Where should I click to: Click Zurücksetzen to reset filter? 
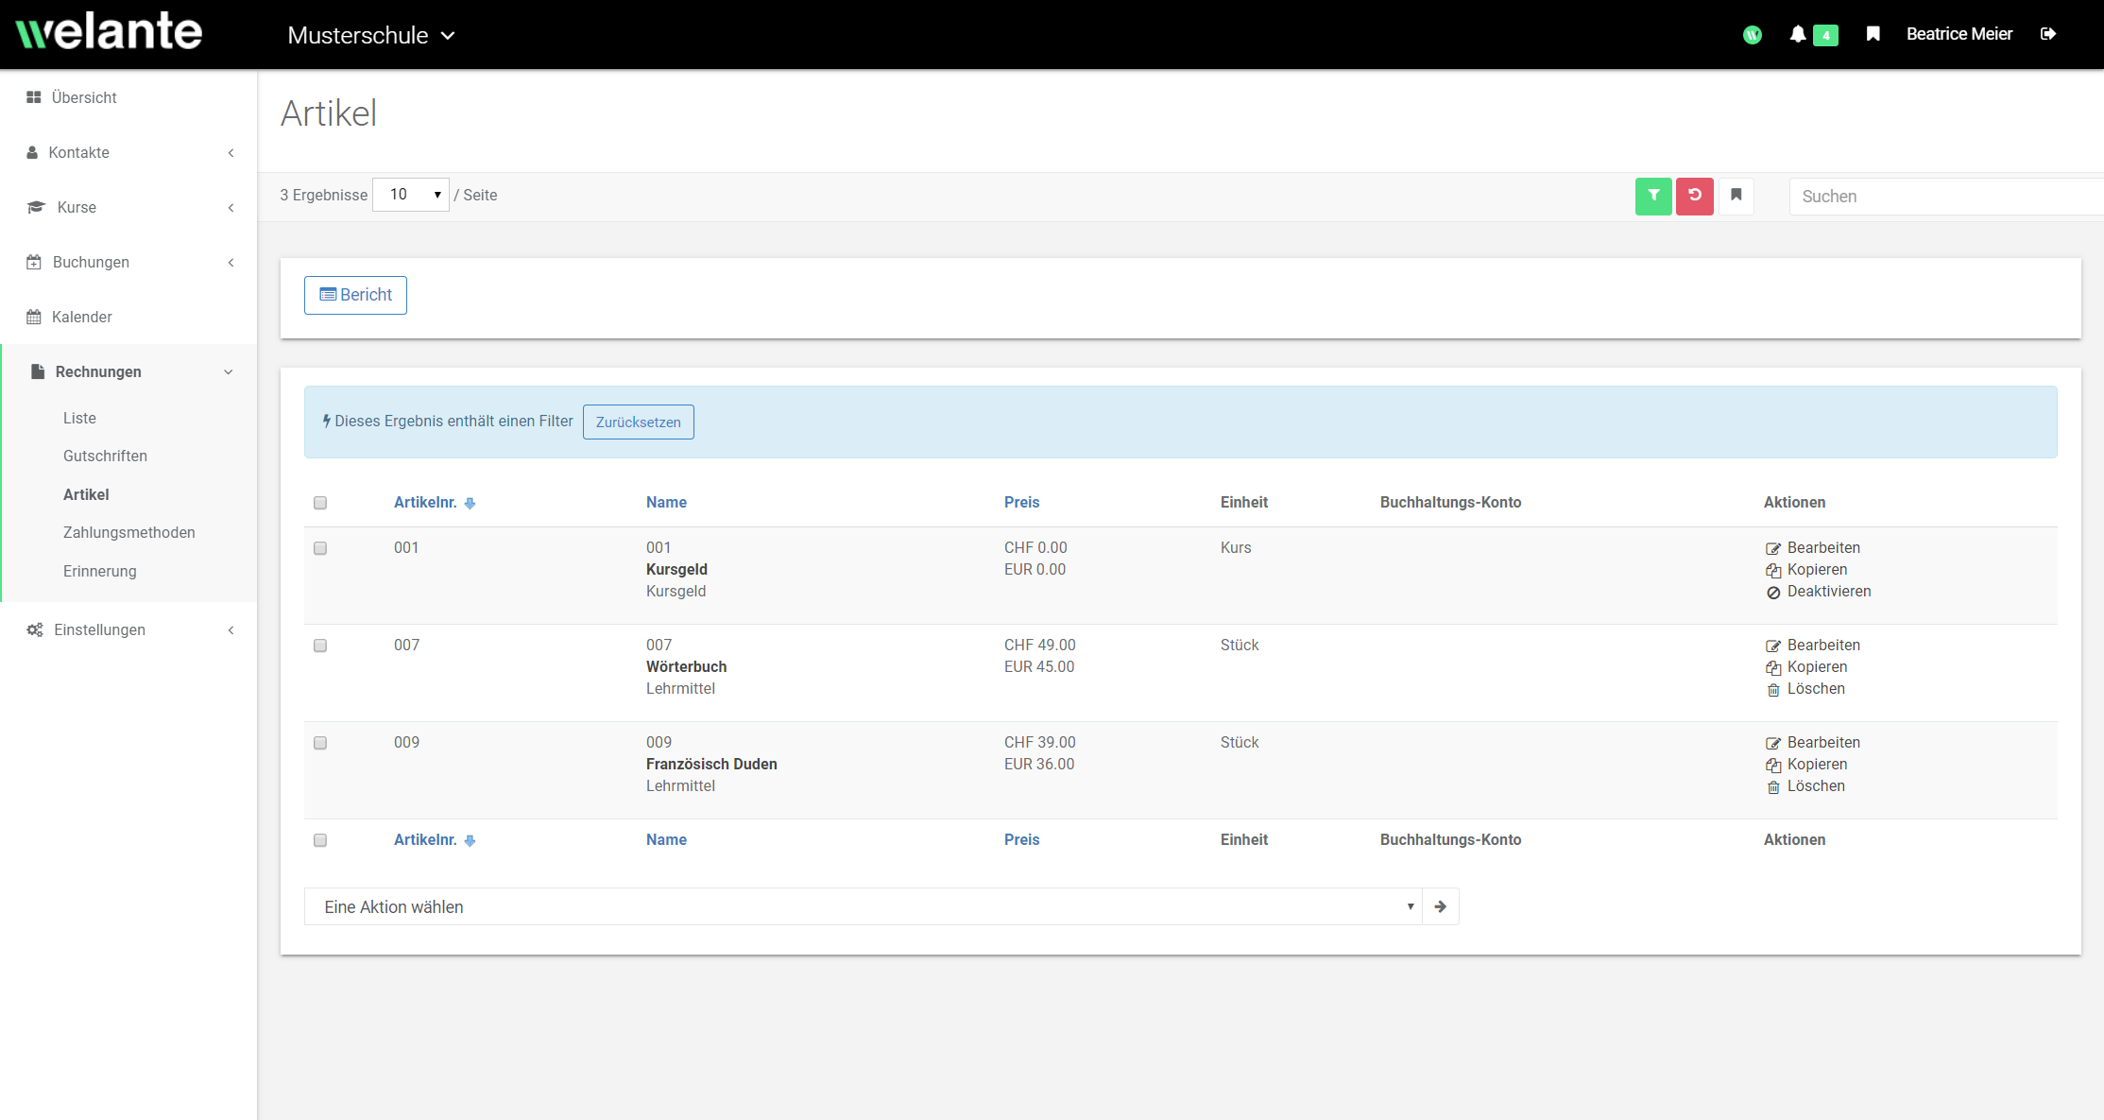coord(639,422)
